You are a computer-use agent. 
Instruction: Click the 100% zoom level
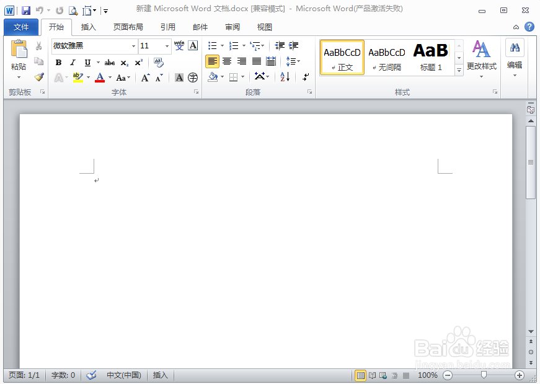click(x=428, y=375)
